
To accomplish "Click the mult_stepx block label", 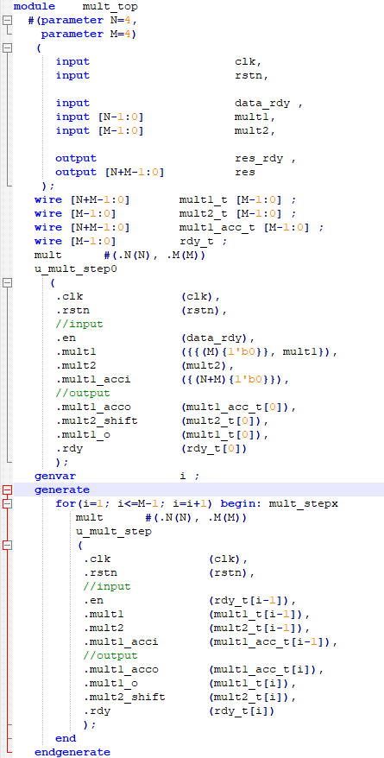I will tap(304, 503).
